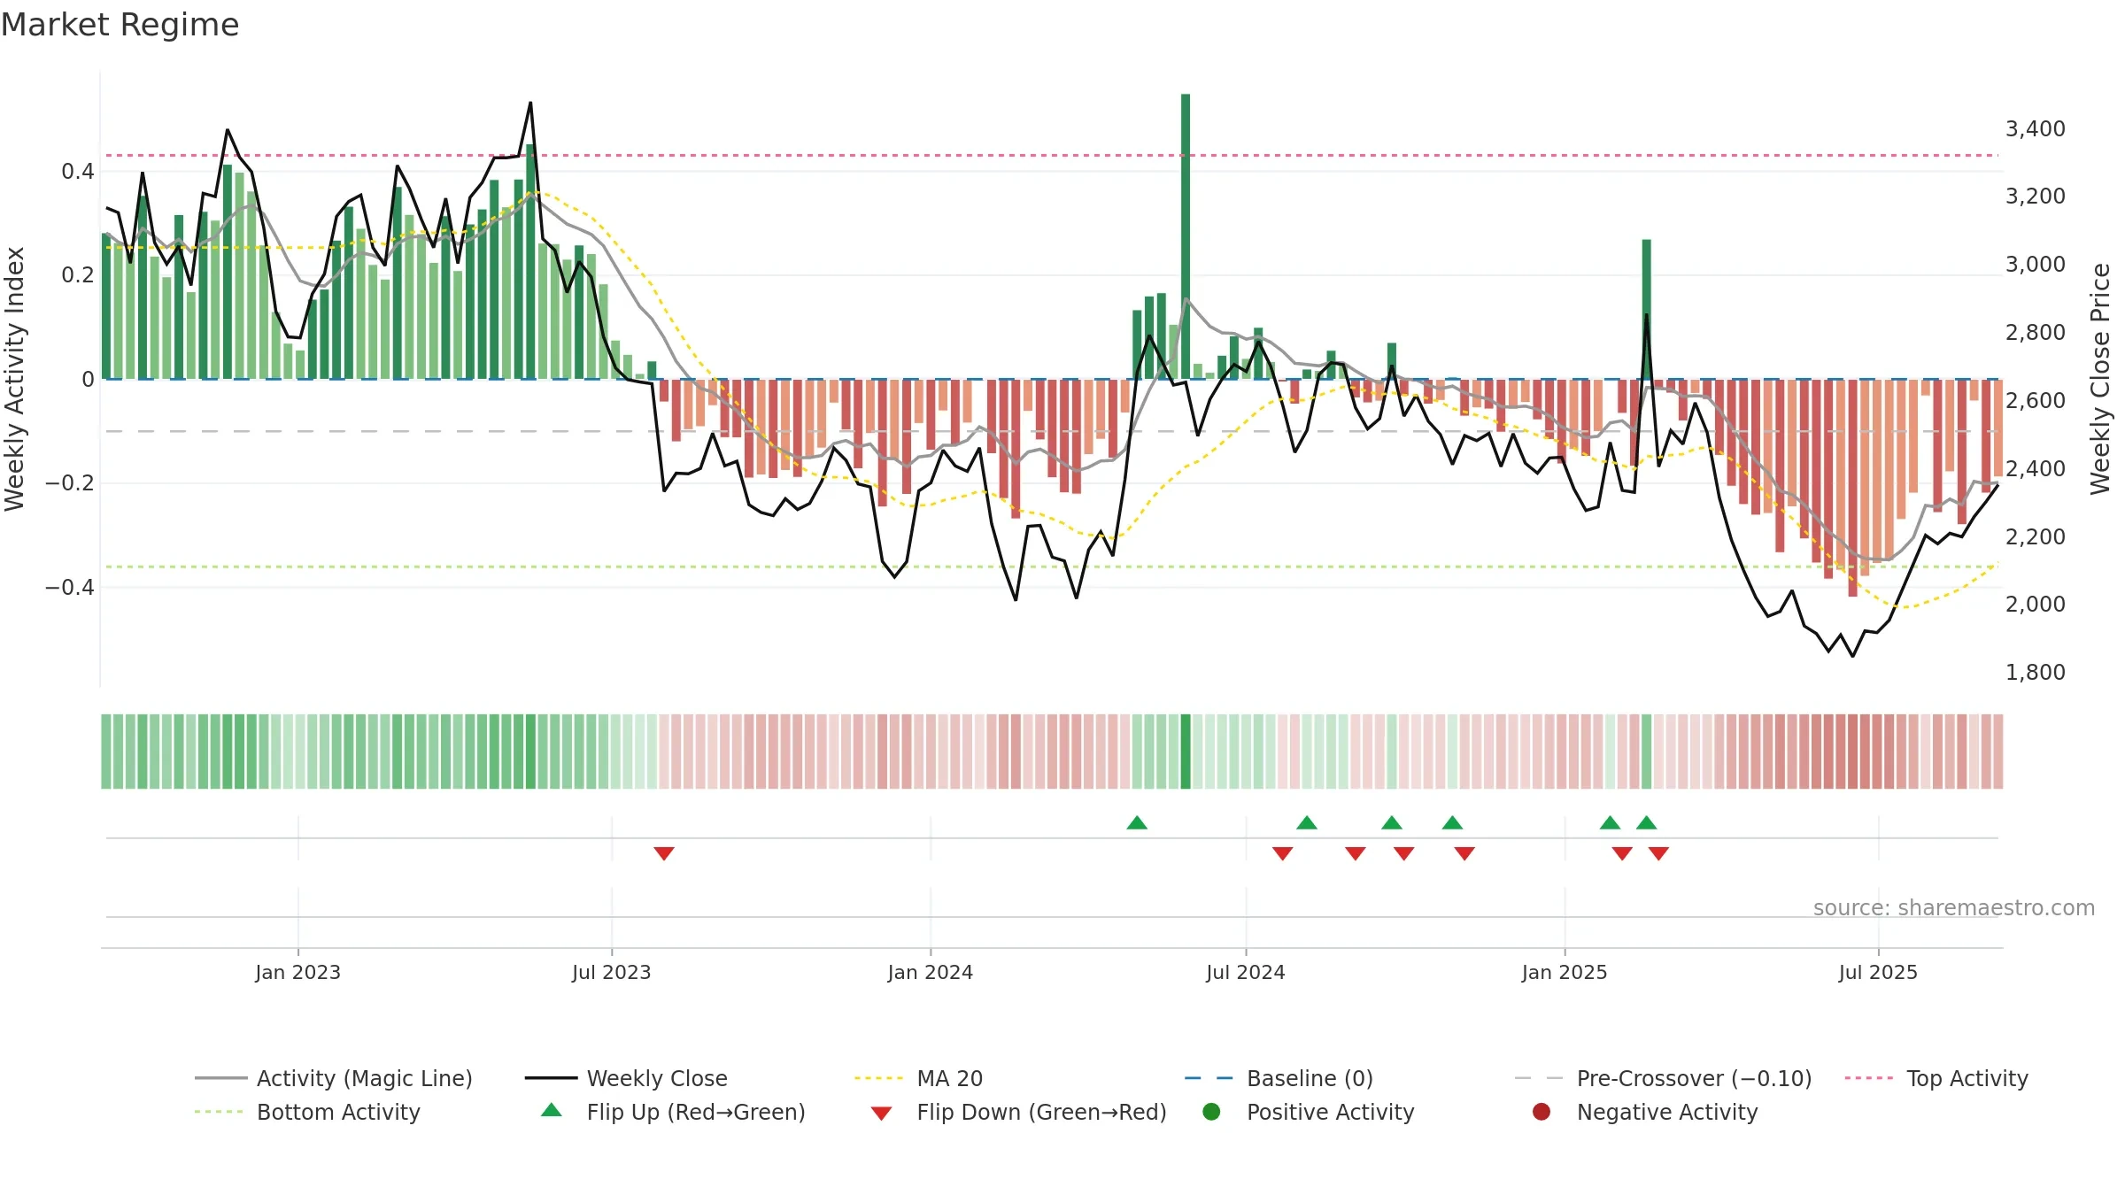Screen dimensions: 2125x1195
Task: Click the blue dashed Baseline legend sample
Action: [1209, 1078]
